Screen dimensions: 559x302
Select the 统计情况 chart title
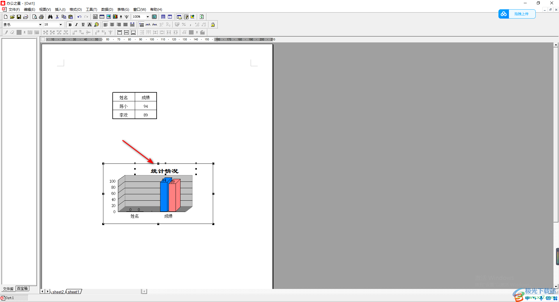point(164,171)
